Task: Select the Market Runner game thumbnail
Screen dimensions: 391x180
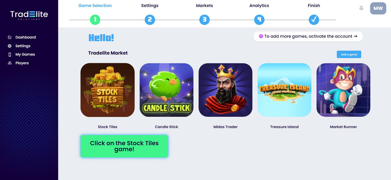Action: click(x=343, y=90)
